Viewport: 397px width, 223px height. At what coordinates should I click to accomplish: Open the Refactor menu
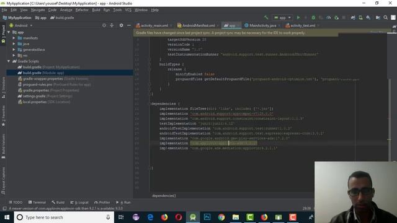(82, 10)
